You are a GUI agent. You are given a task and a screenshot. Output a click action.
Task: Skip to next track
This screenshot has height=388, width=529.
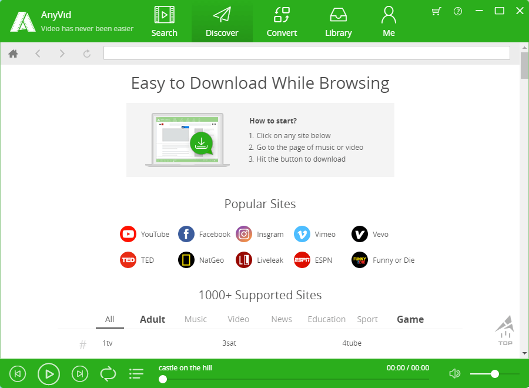(80, 374)
